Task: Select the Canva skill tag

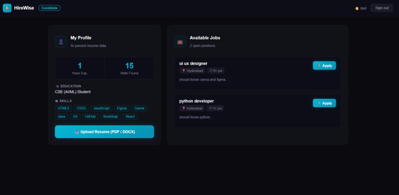Action: point(139,109)
